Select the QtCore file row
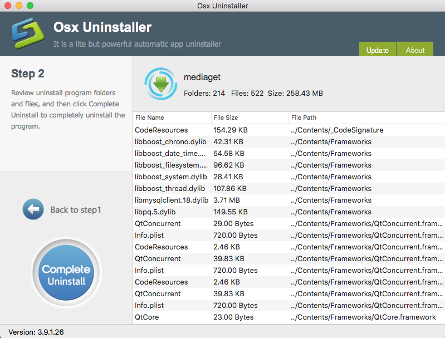The height and width of the screenshot is (338, 445). tap(289, 317)
